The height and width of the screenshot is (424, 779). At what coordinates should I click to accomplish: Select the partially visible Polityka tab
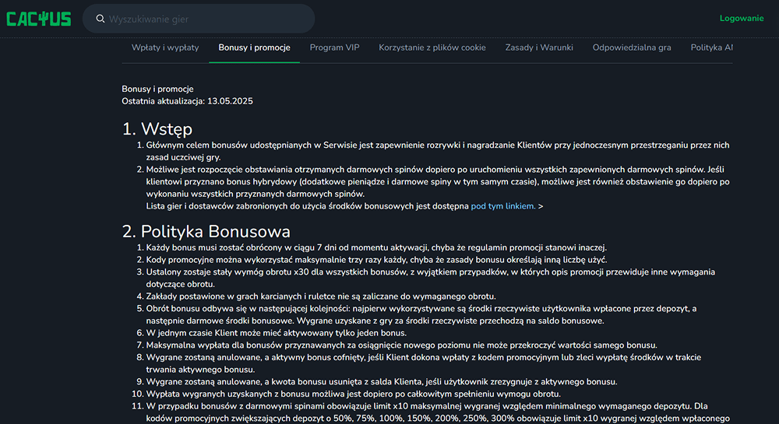click(x=711, y=47)
